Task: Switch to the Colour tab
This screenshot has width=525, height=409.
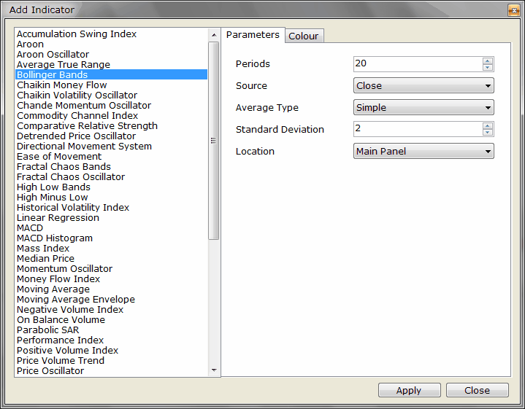Action: [304, 36]
